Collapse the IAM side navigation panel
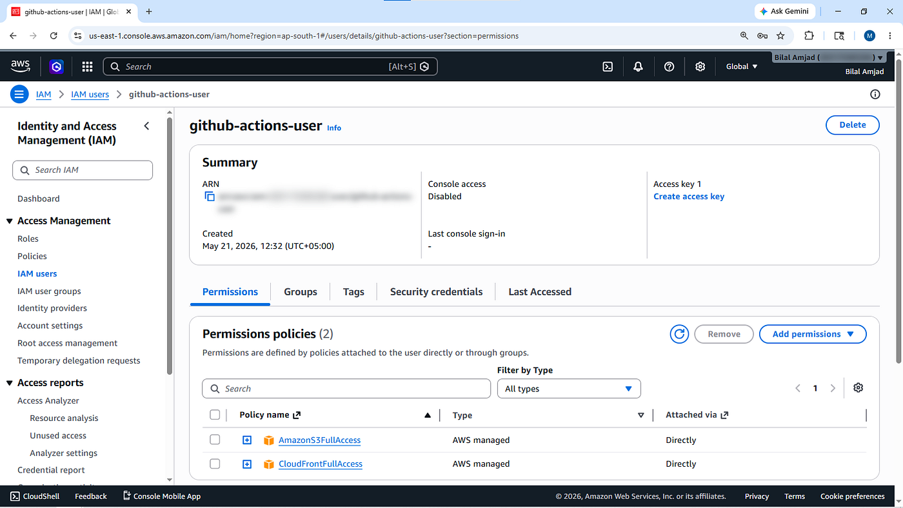The height and width of the screenshot is (508, 903). pos(146,126)
